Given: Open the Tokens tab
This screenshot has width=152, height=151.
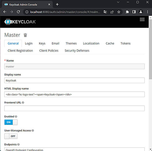Looking at the screenshot, I should (x=125, y=43).
